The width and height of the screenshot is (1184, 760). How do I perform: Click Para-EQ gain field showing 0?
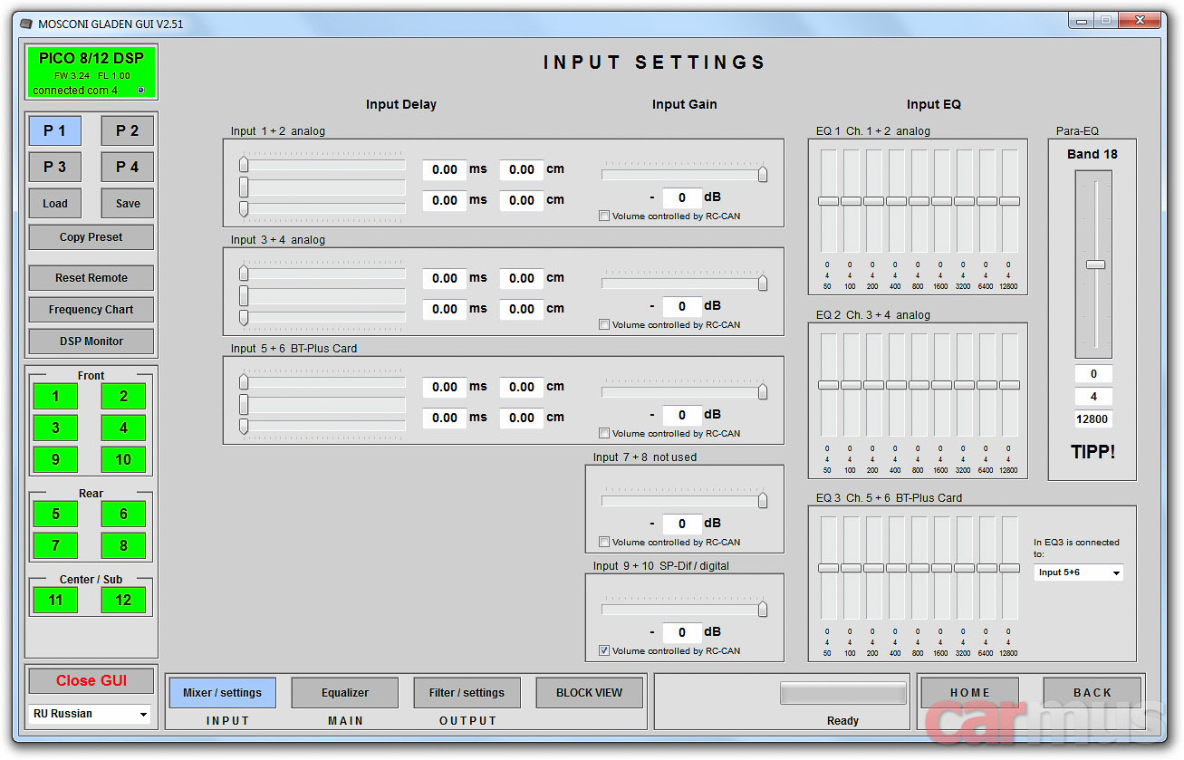coord(1093,374)
